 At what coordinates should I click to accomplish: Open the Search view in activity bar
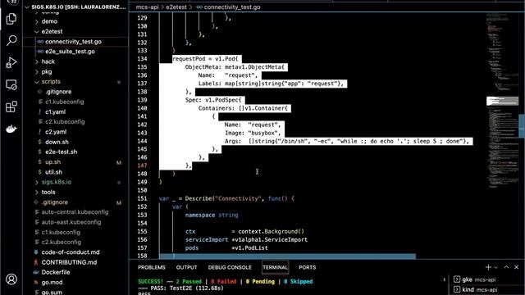[x=11, y=40]
